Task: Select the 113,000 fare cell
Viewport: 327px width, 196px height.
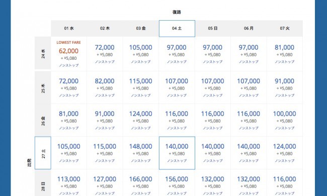Action: click(69, 182)
